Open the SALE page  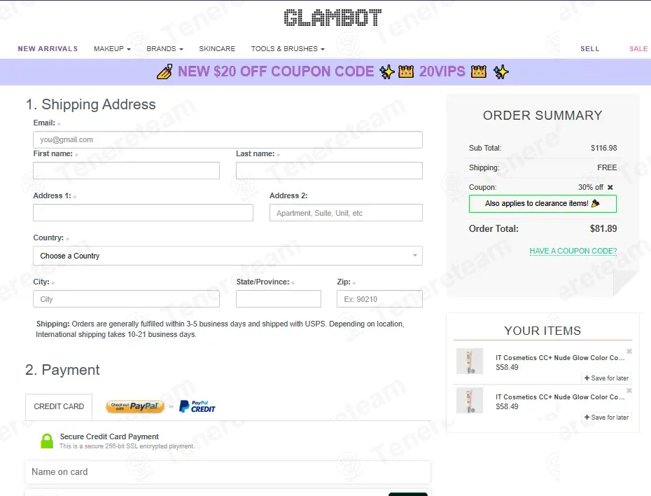tap(638, 48)
